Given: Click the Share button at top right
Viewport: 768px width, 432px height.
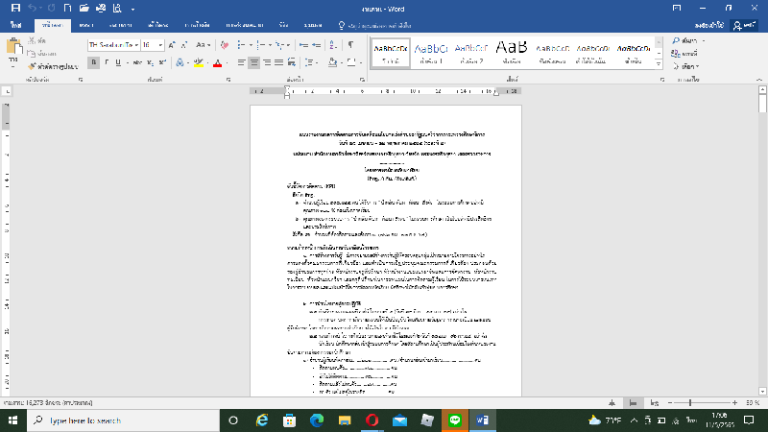Looking at the screenshot, I should coord(747,23).
